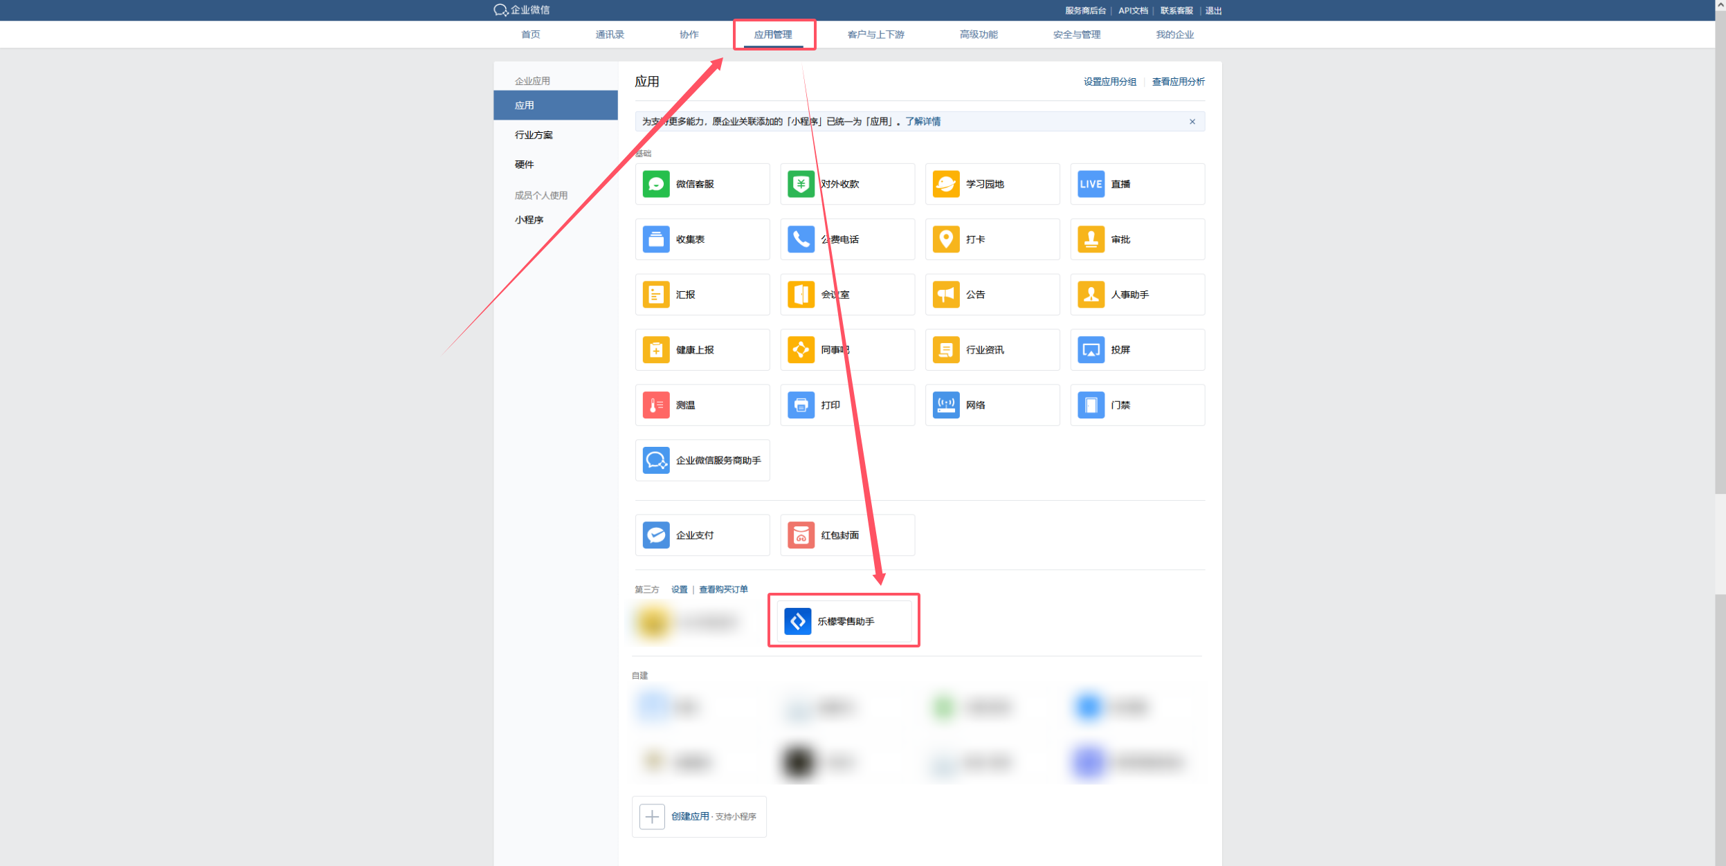Image resolution: width=1726 pixels, height=866 pixels.
Task: Select 应用 in the left sidebar
Action: pos(555,105)
